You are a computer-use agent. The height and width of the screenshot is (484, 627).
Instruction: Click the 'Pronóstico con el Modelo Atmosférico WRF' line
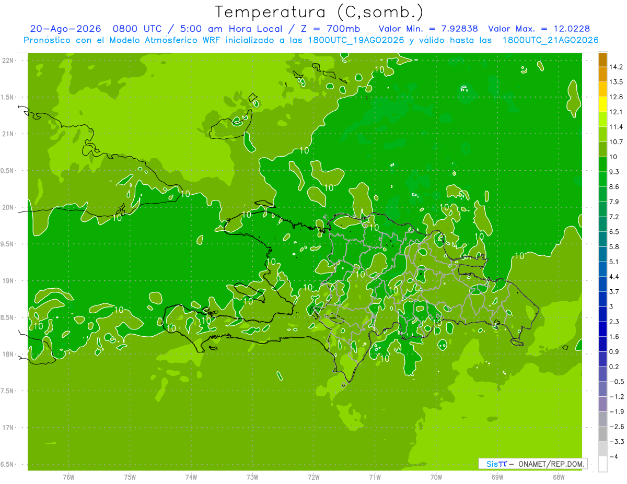311,40
